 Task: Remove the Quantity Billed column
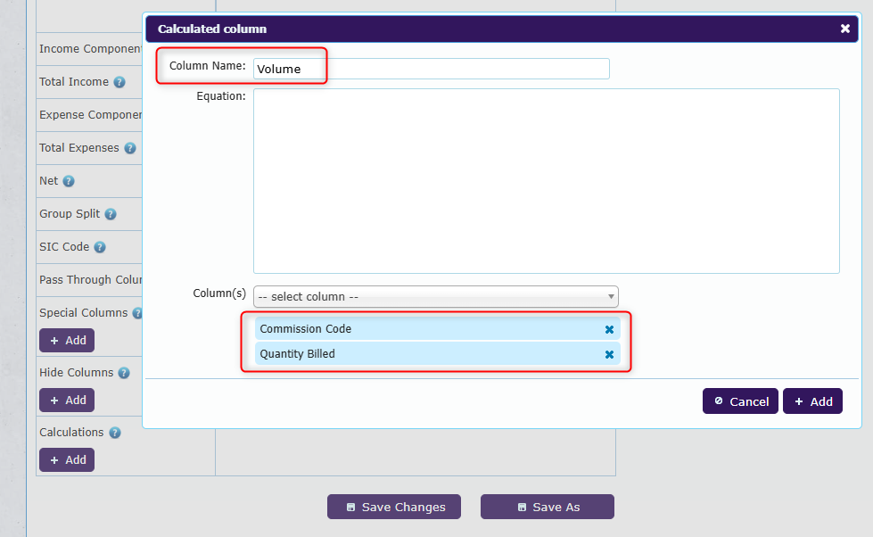tap(609, 354)
